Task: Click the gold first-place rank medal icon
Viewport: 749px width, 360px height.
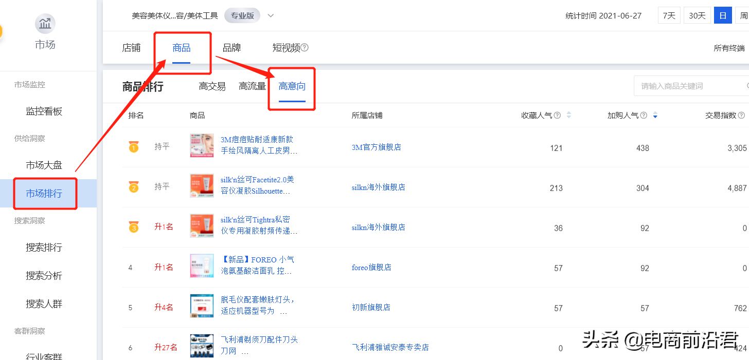Action: [x=134, y=146]
